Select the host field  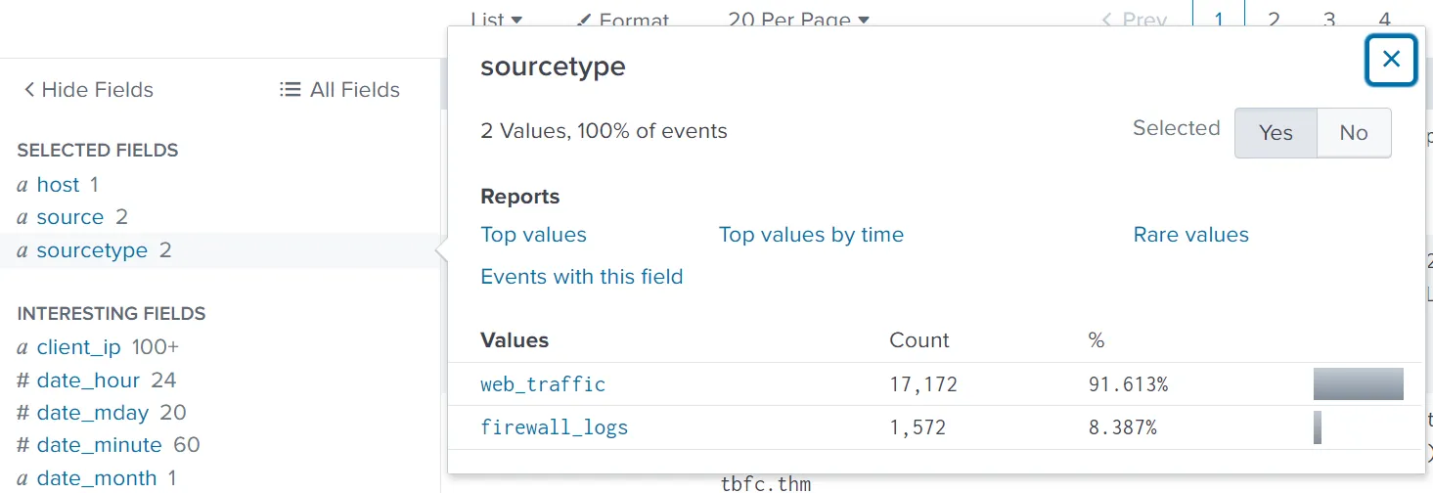pos(58,184)
